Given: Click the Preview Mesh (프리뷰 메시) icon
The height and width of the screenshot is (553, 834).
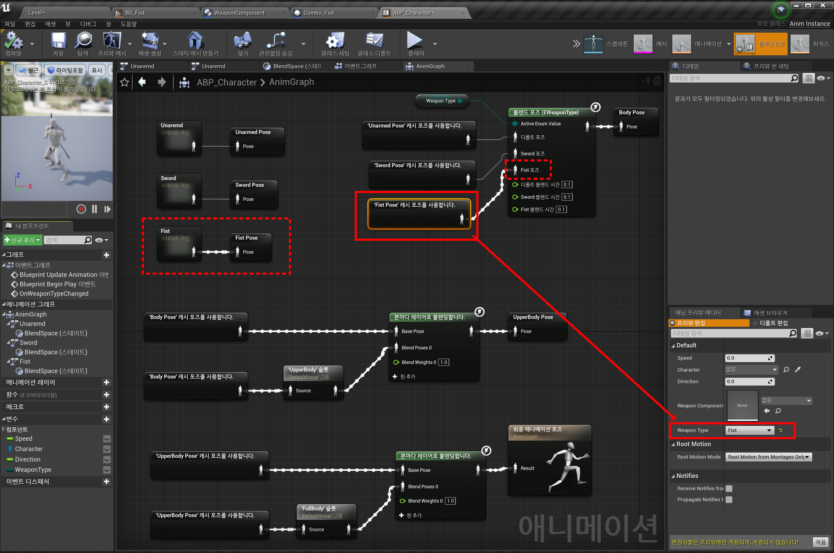Looking at the screenshot, I should click(x=112, y=44).
